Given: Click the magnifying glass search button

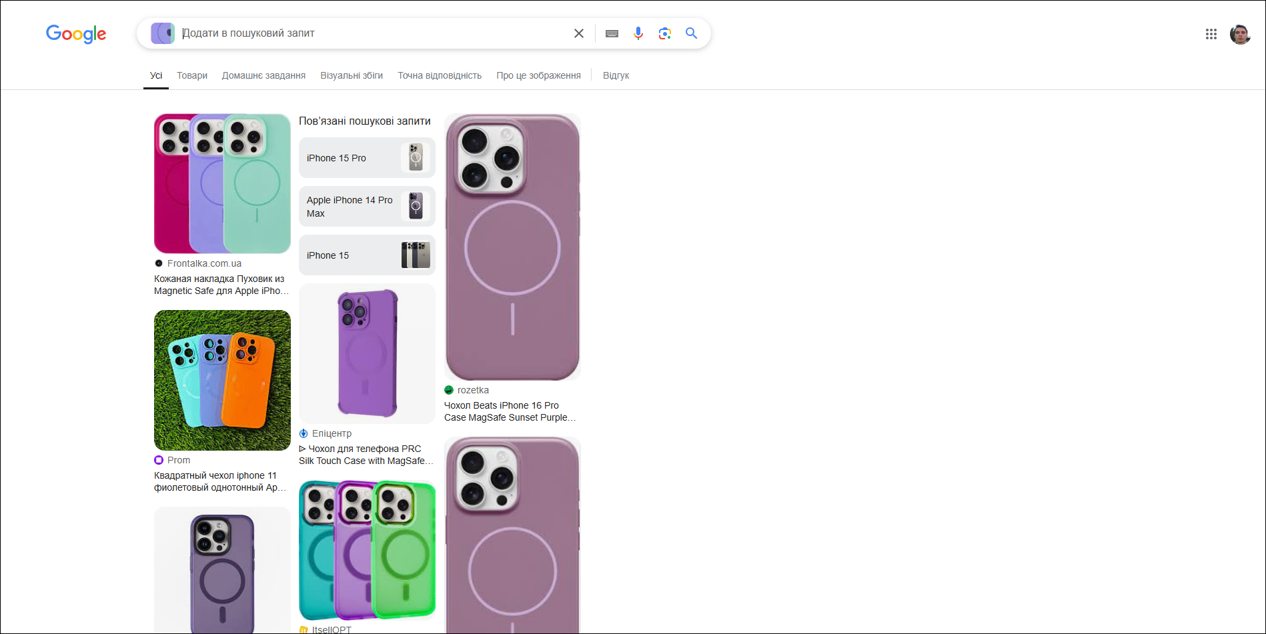Looking at the screenshot, I should (x=691, y=33).
